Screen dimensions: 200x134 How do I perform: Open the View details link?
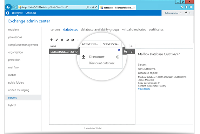(144, 89)
